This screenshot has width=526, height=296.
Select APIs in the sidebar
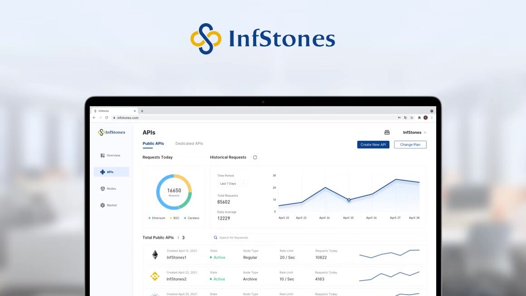(x=112, y=172)
